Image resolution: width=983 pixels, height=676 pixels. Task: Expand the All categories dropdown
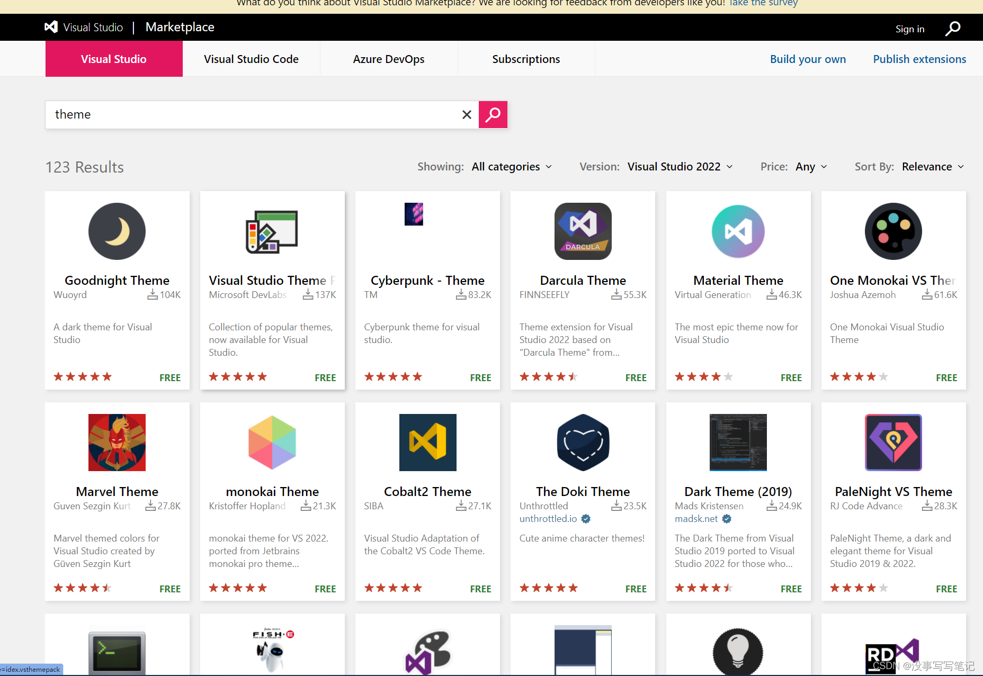coord(512,167)
